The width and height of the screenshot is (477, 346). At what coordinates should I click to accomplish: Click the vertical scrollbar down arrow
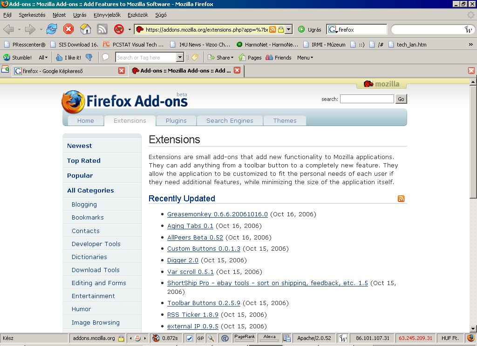(x=473, y=328)
